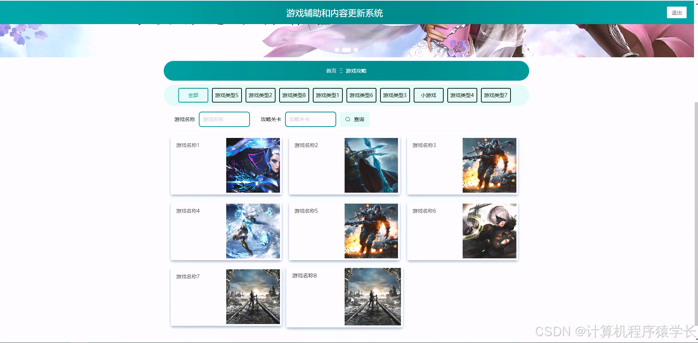Click the 游戏名称1 title text
Viewport: 698px width, 343px height.
(x=188, y=145)
